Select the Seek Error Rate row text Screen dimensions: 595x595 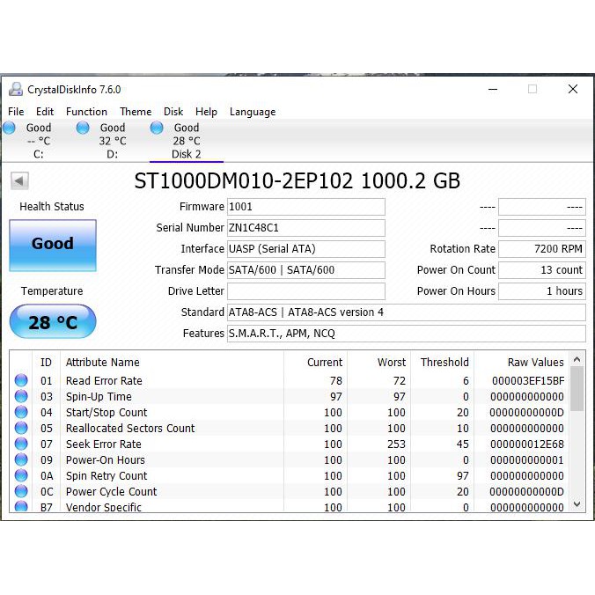[x=104, y=444]
